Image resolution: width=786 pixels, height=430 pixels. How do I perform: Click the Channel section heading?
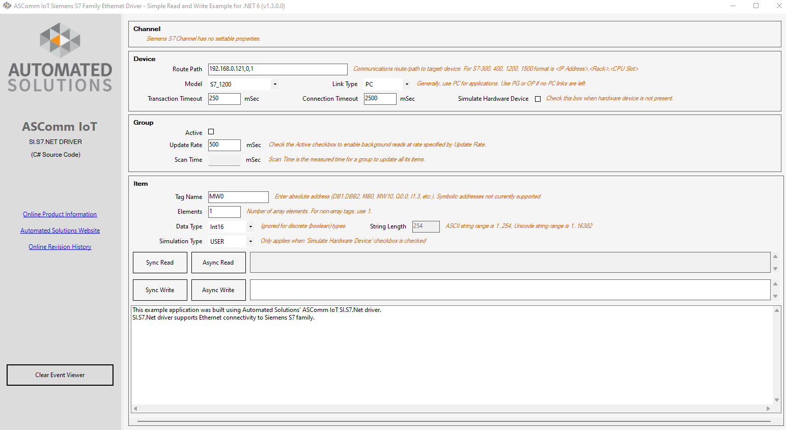pos(147,29)
